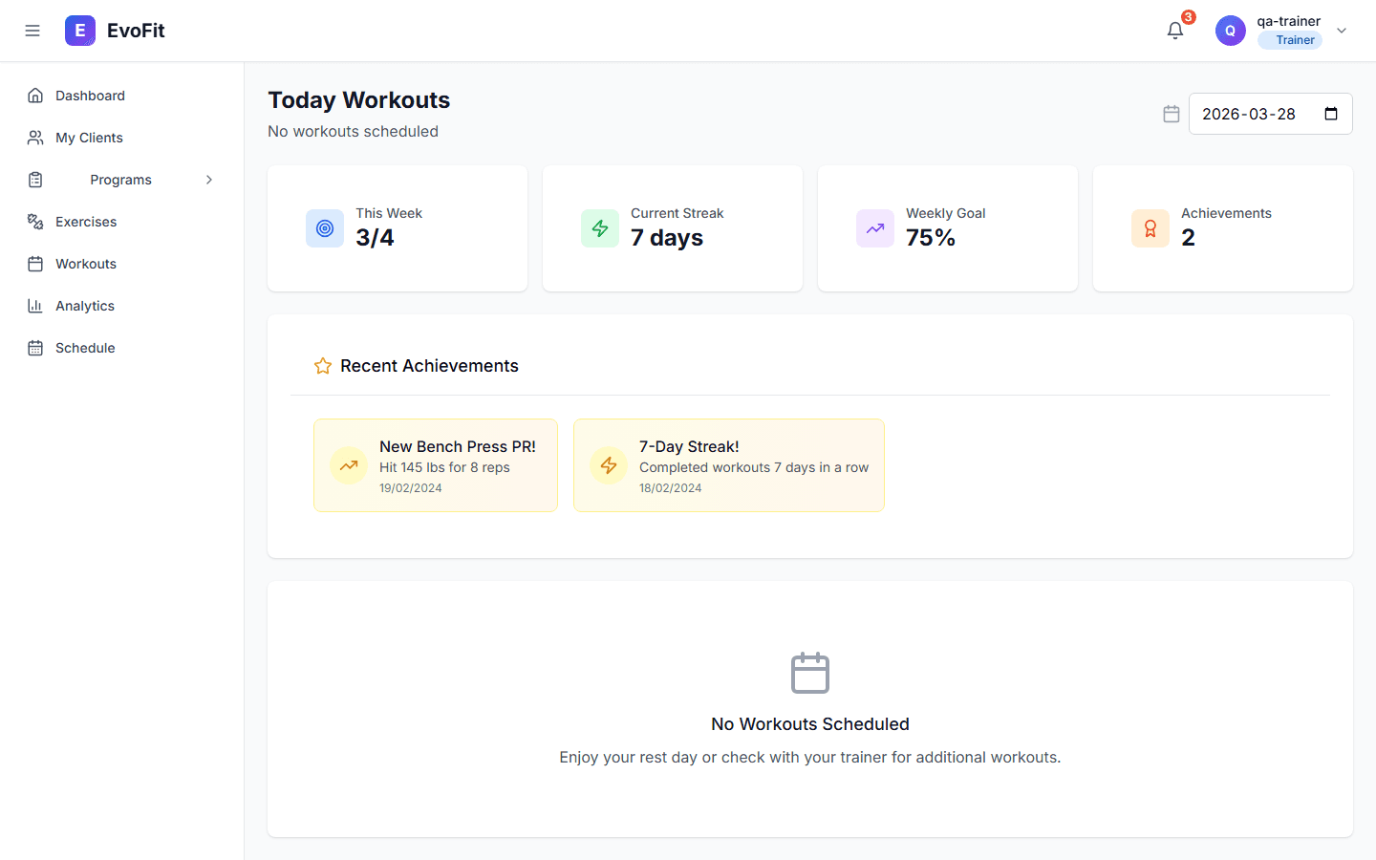
Task: Click the notification bell icon
Action: coord(1174,31)
